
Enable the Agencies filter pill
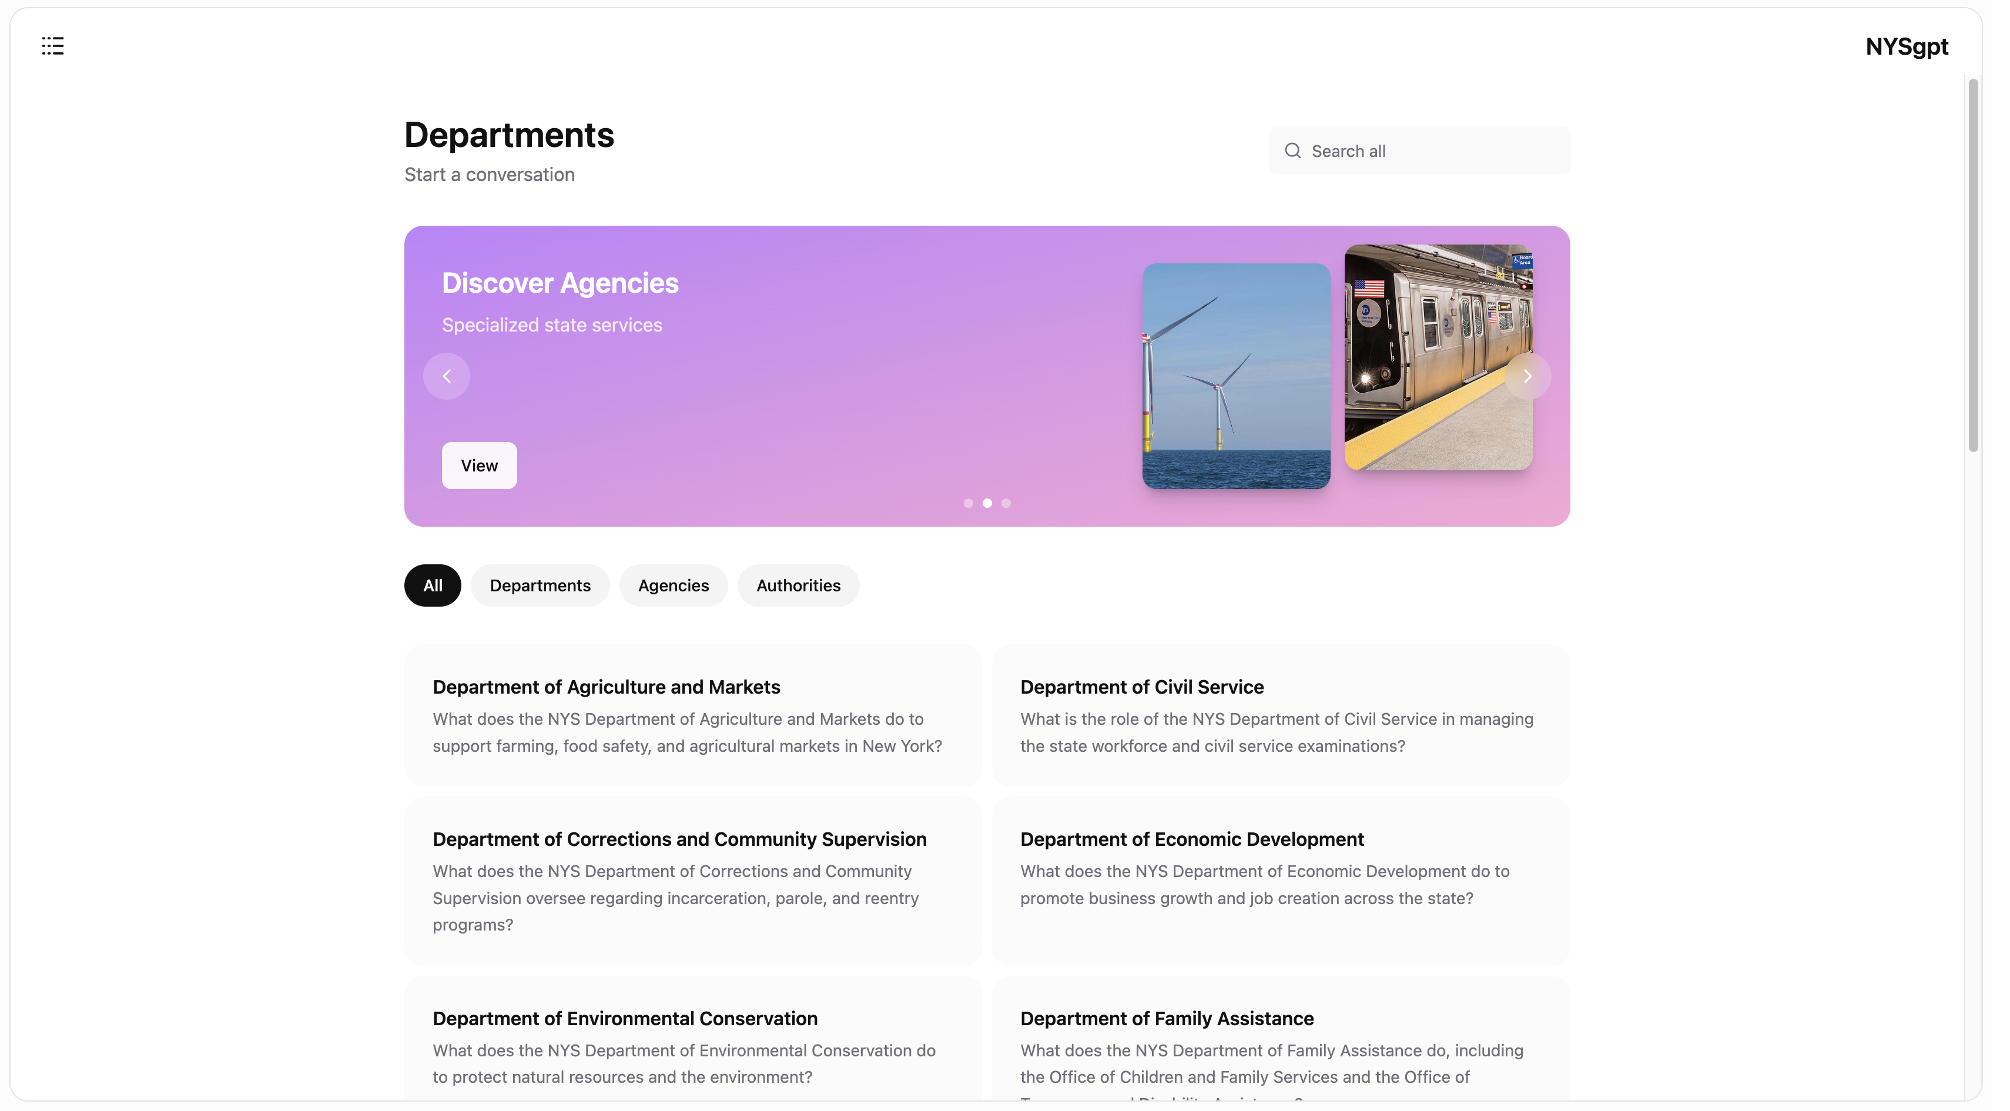click(674, 585)
